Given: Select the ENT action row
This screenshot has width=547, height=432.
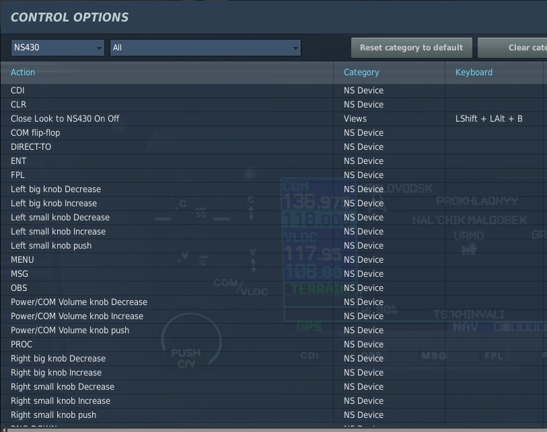Looking at the screenshot, I should pos(18,161).
